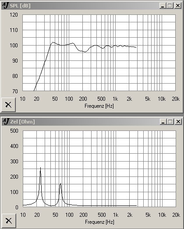Viewport: 184px width, 229px height.
Task: Click the 80 value on SPL axis
Action: point(15,76)
